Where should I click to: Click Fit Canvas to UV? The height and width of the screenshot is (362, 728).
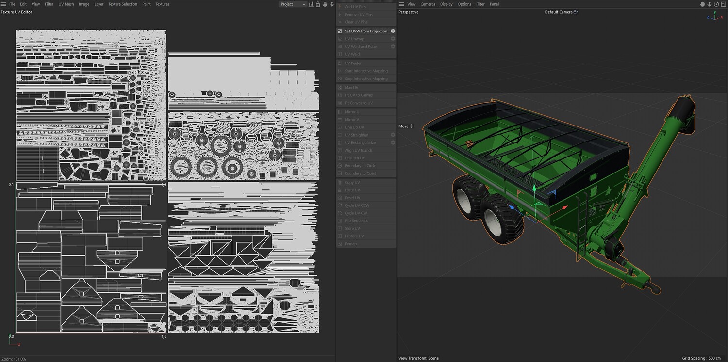[366, 103]
